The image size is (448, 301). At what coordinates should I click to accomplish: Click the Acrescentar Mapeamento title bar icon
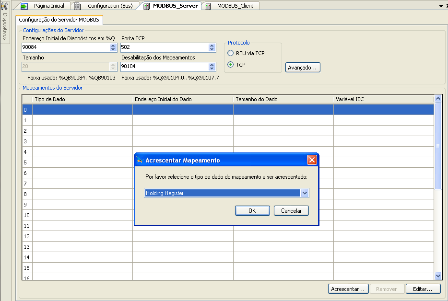coord(140,160)
